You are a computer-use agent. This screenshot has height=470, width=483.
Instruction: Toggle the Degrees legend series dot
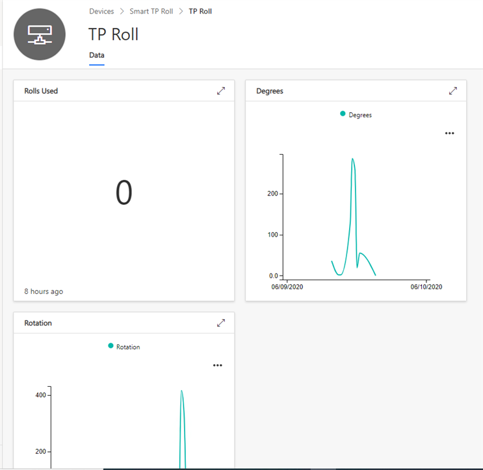[x=343, y=114]
